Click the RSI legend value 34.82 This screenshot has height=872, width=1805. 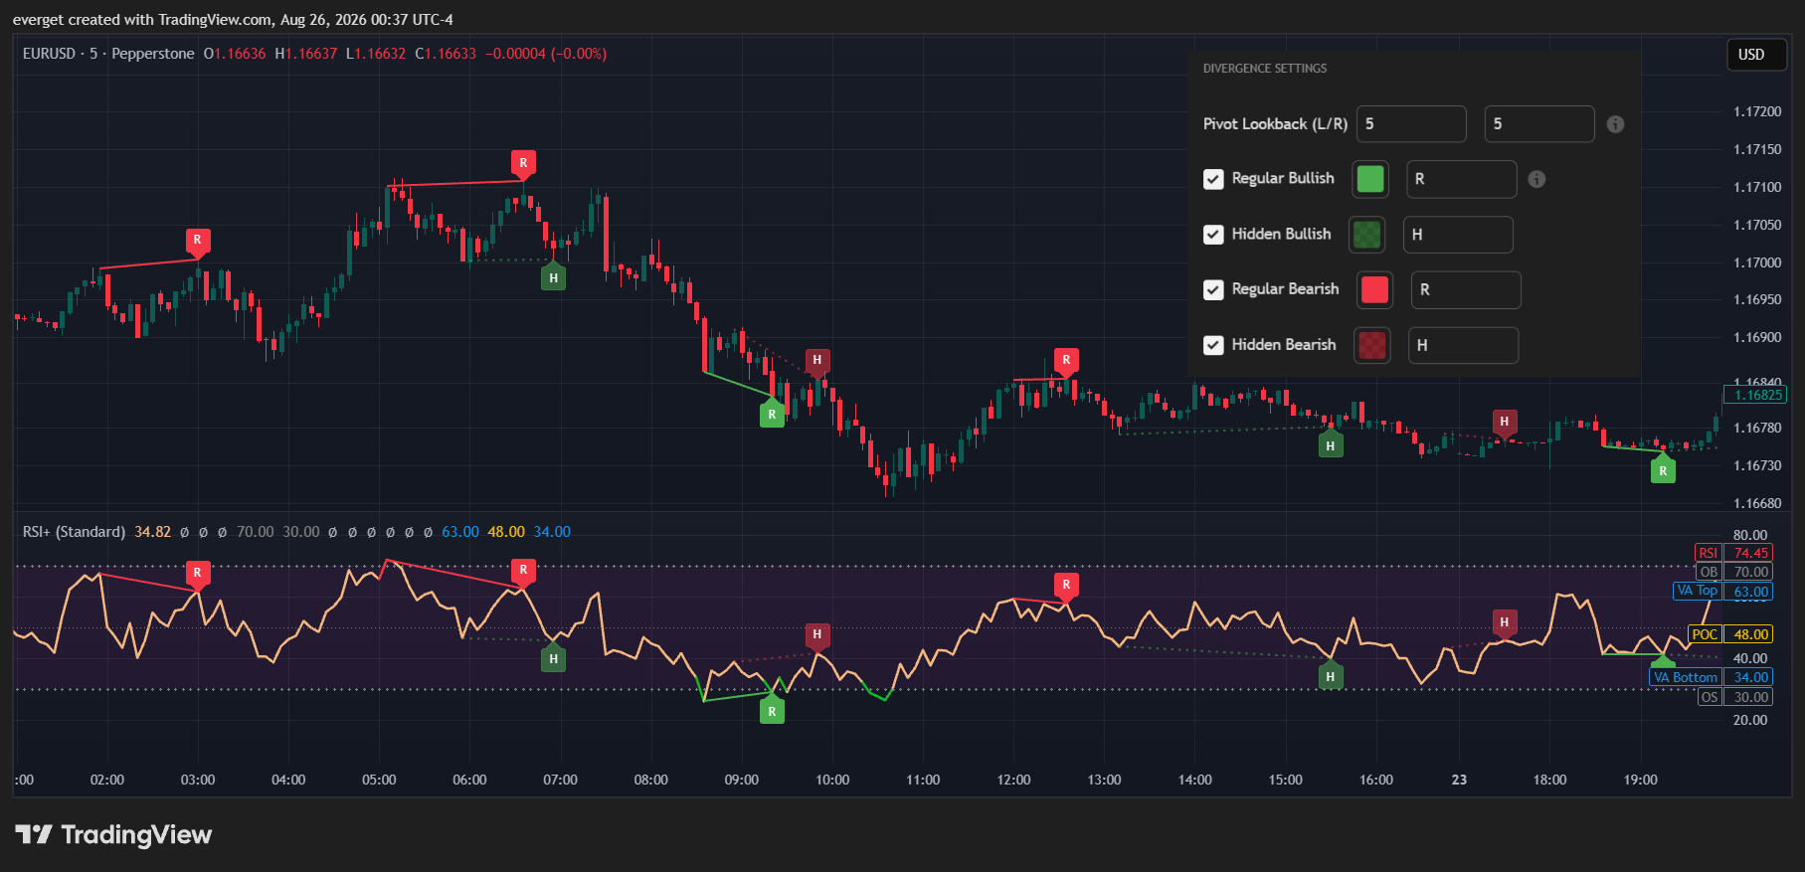[153, 532]
